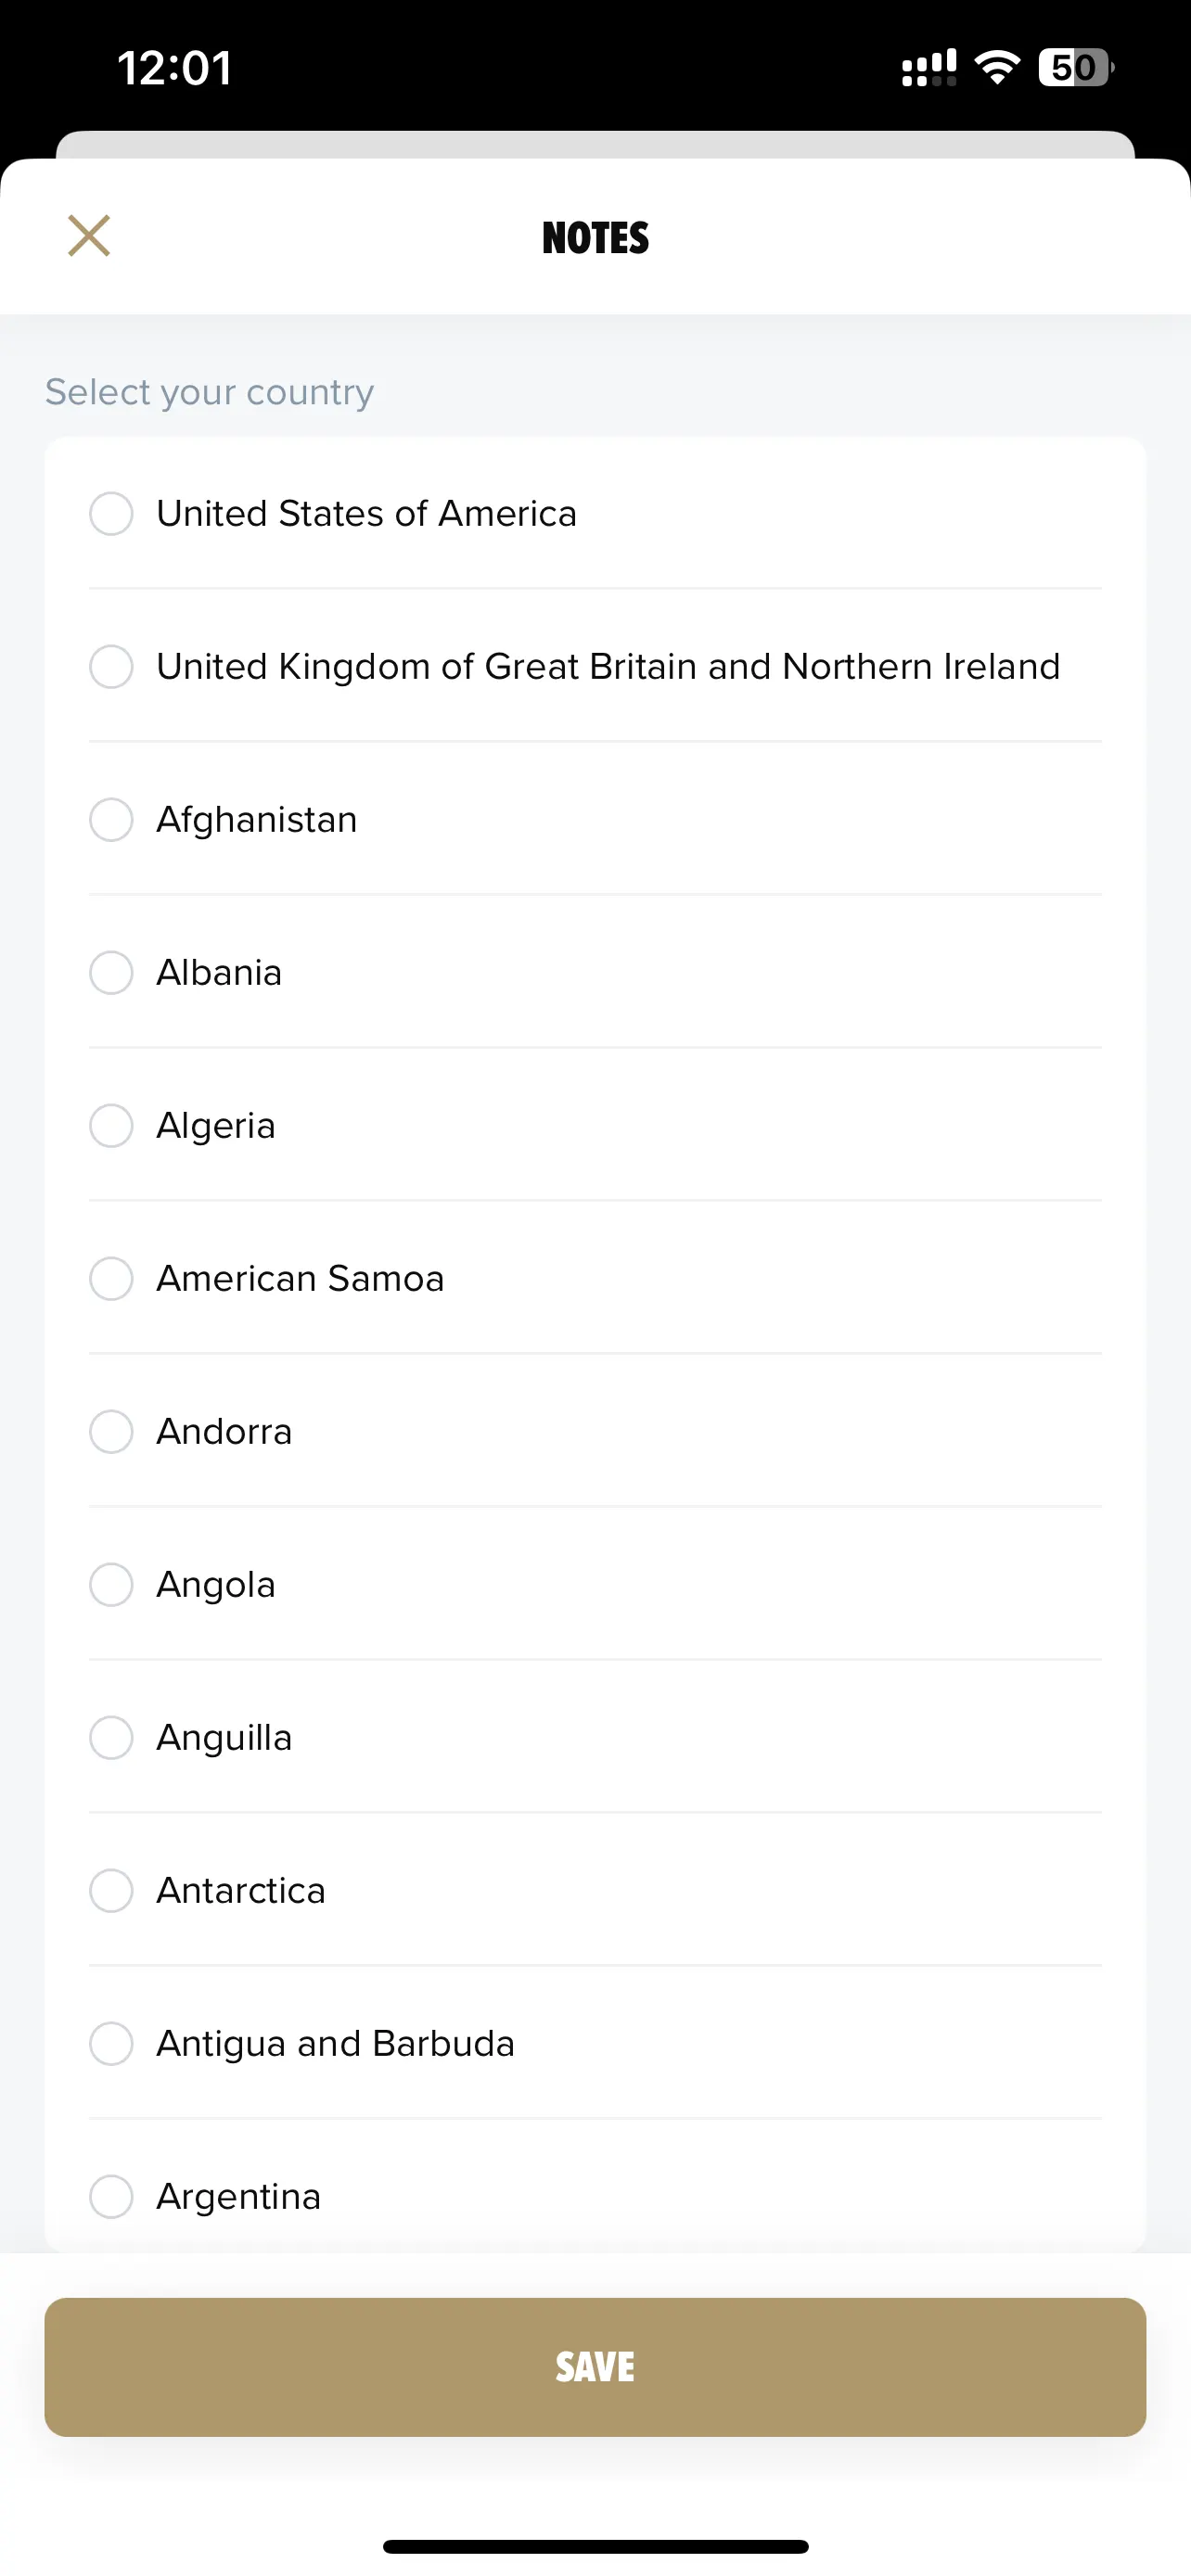1191x2576 pixels.
Task: Close the Notes sheet with X icon
Action: pyautogui.click(x=89, y=236)
